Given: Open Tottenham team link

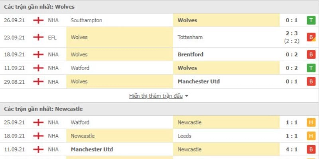Looking at the screenshot, I should pyautogui.click(x=190, y=37).
